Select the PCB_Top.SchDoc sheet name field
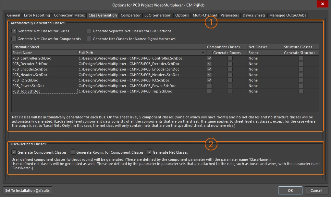331x197 pixels. pos(44,91)
